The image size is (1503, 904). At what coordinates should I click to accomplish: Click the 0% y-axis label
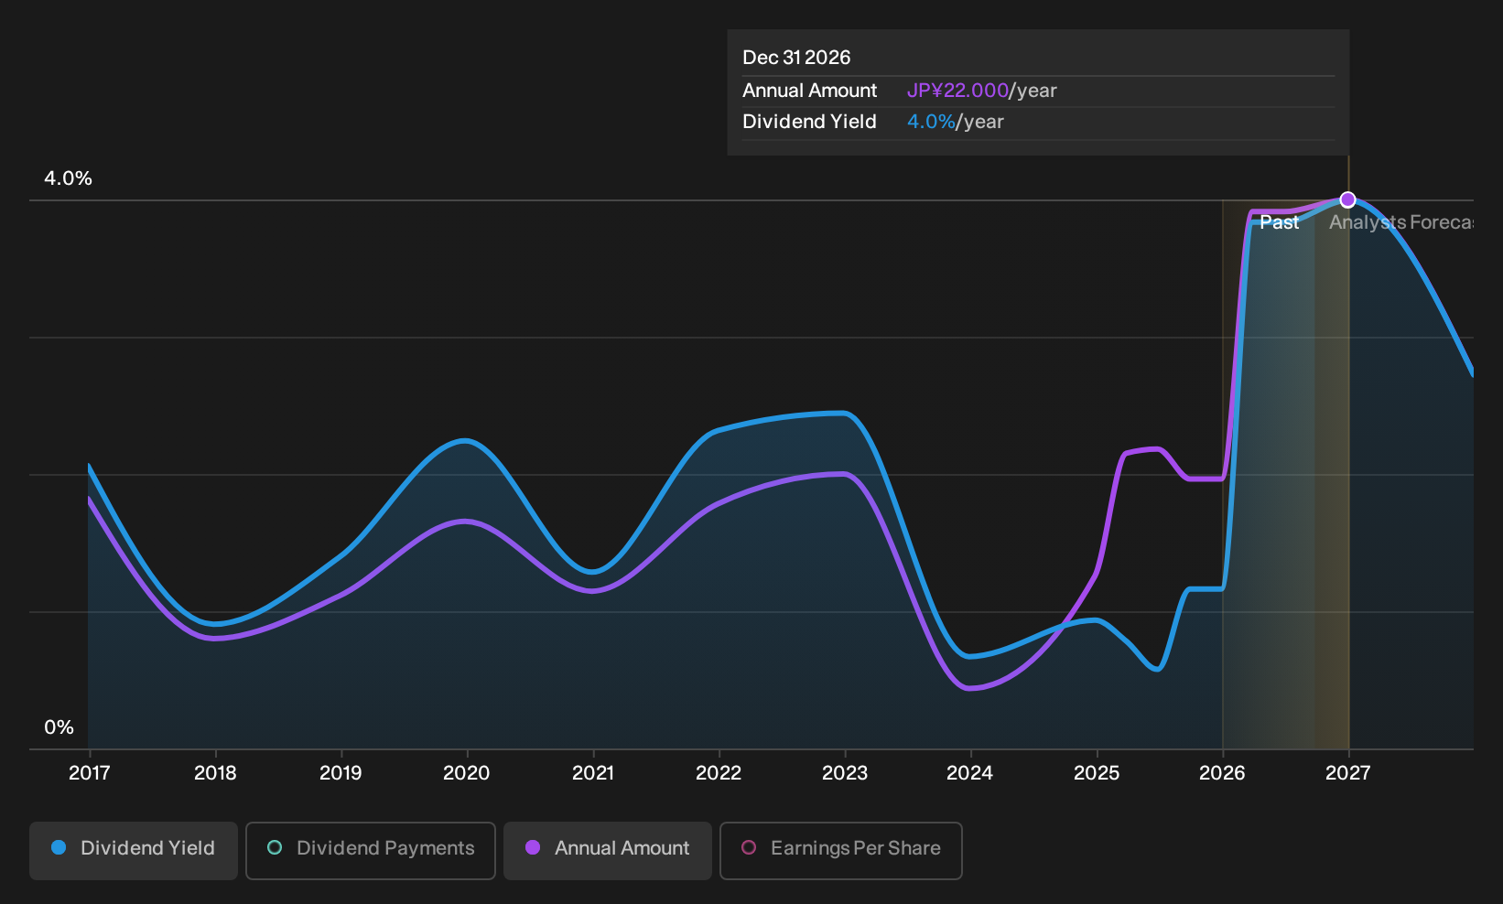coord(59,727)
